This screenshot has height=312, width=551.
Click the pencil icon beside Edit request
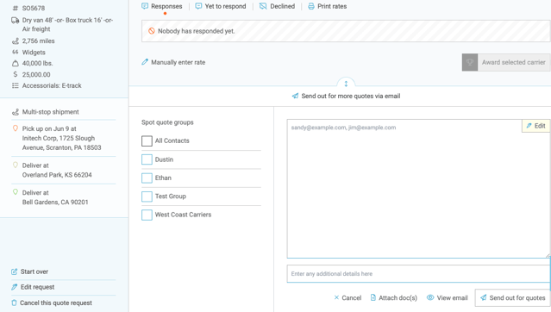[x=14, y=287]
